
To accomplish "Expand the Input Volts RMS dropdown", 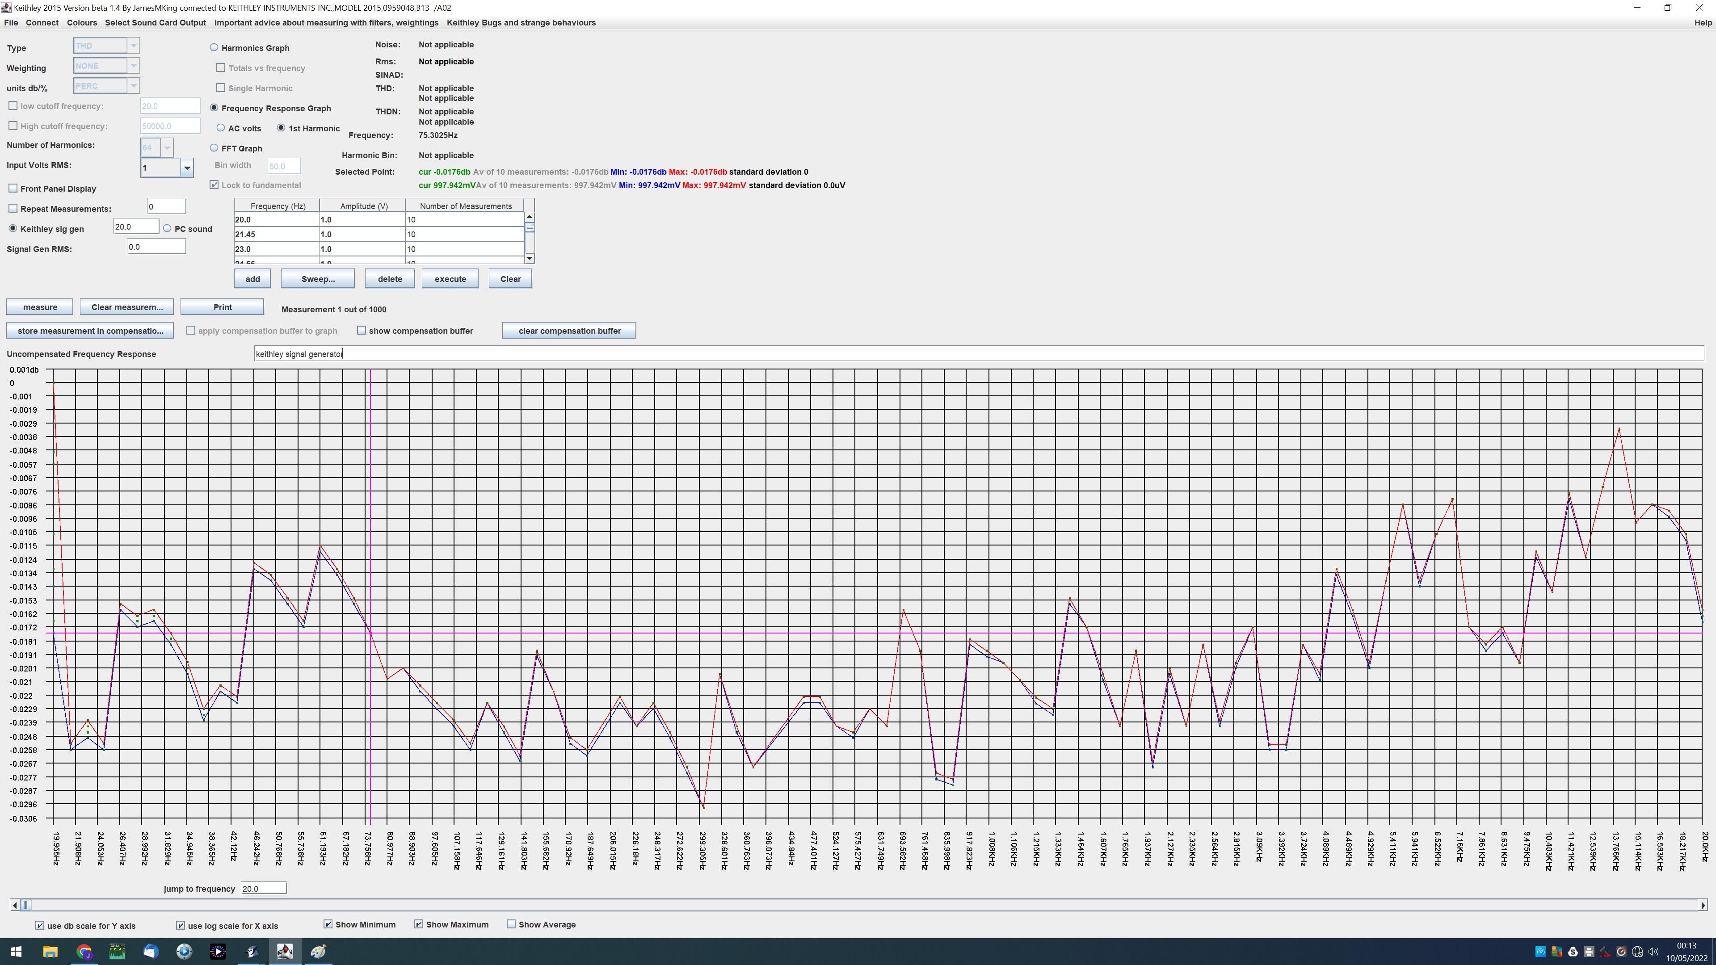I will coord(187,168).
